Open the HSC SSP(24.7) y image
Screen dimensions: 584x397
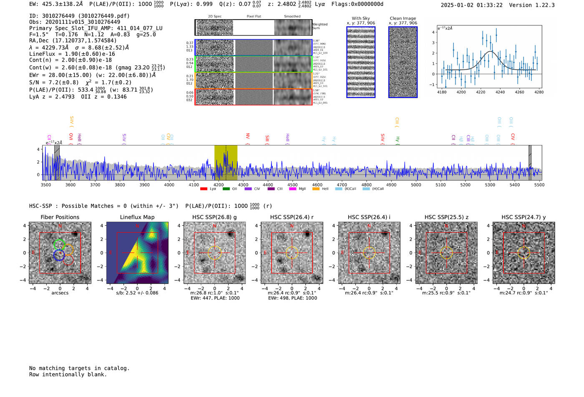point(524,252)
